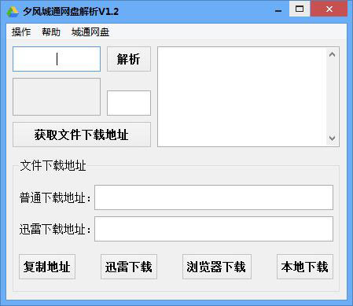
Task: Click the 浏览器下载 button
Action: tap(217, 267)
